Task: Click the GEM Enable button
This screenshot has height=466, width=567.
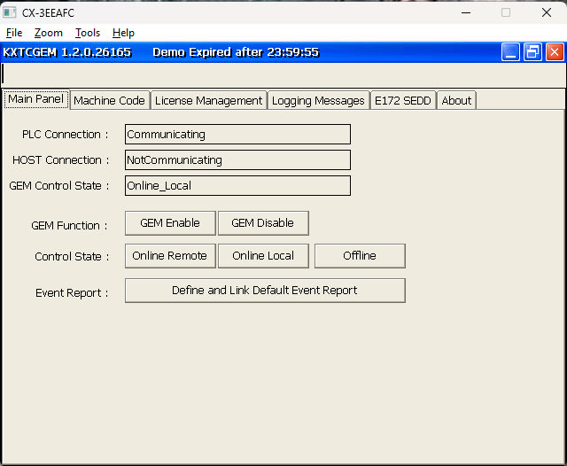Action: pyautogui.click(x=170, y=223)
